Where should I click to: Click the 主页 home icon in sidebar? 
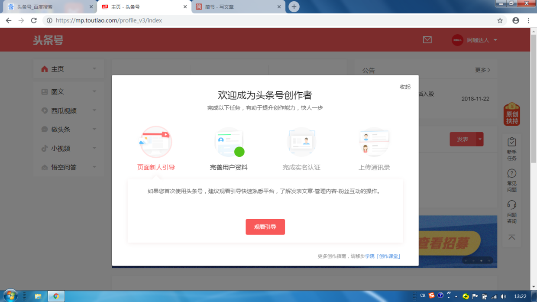[44, 69]
